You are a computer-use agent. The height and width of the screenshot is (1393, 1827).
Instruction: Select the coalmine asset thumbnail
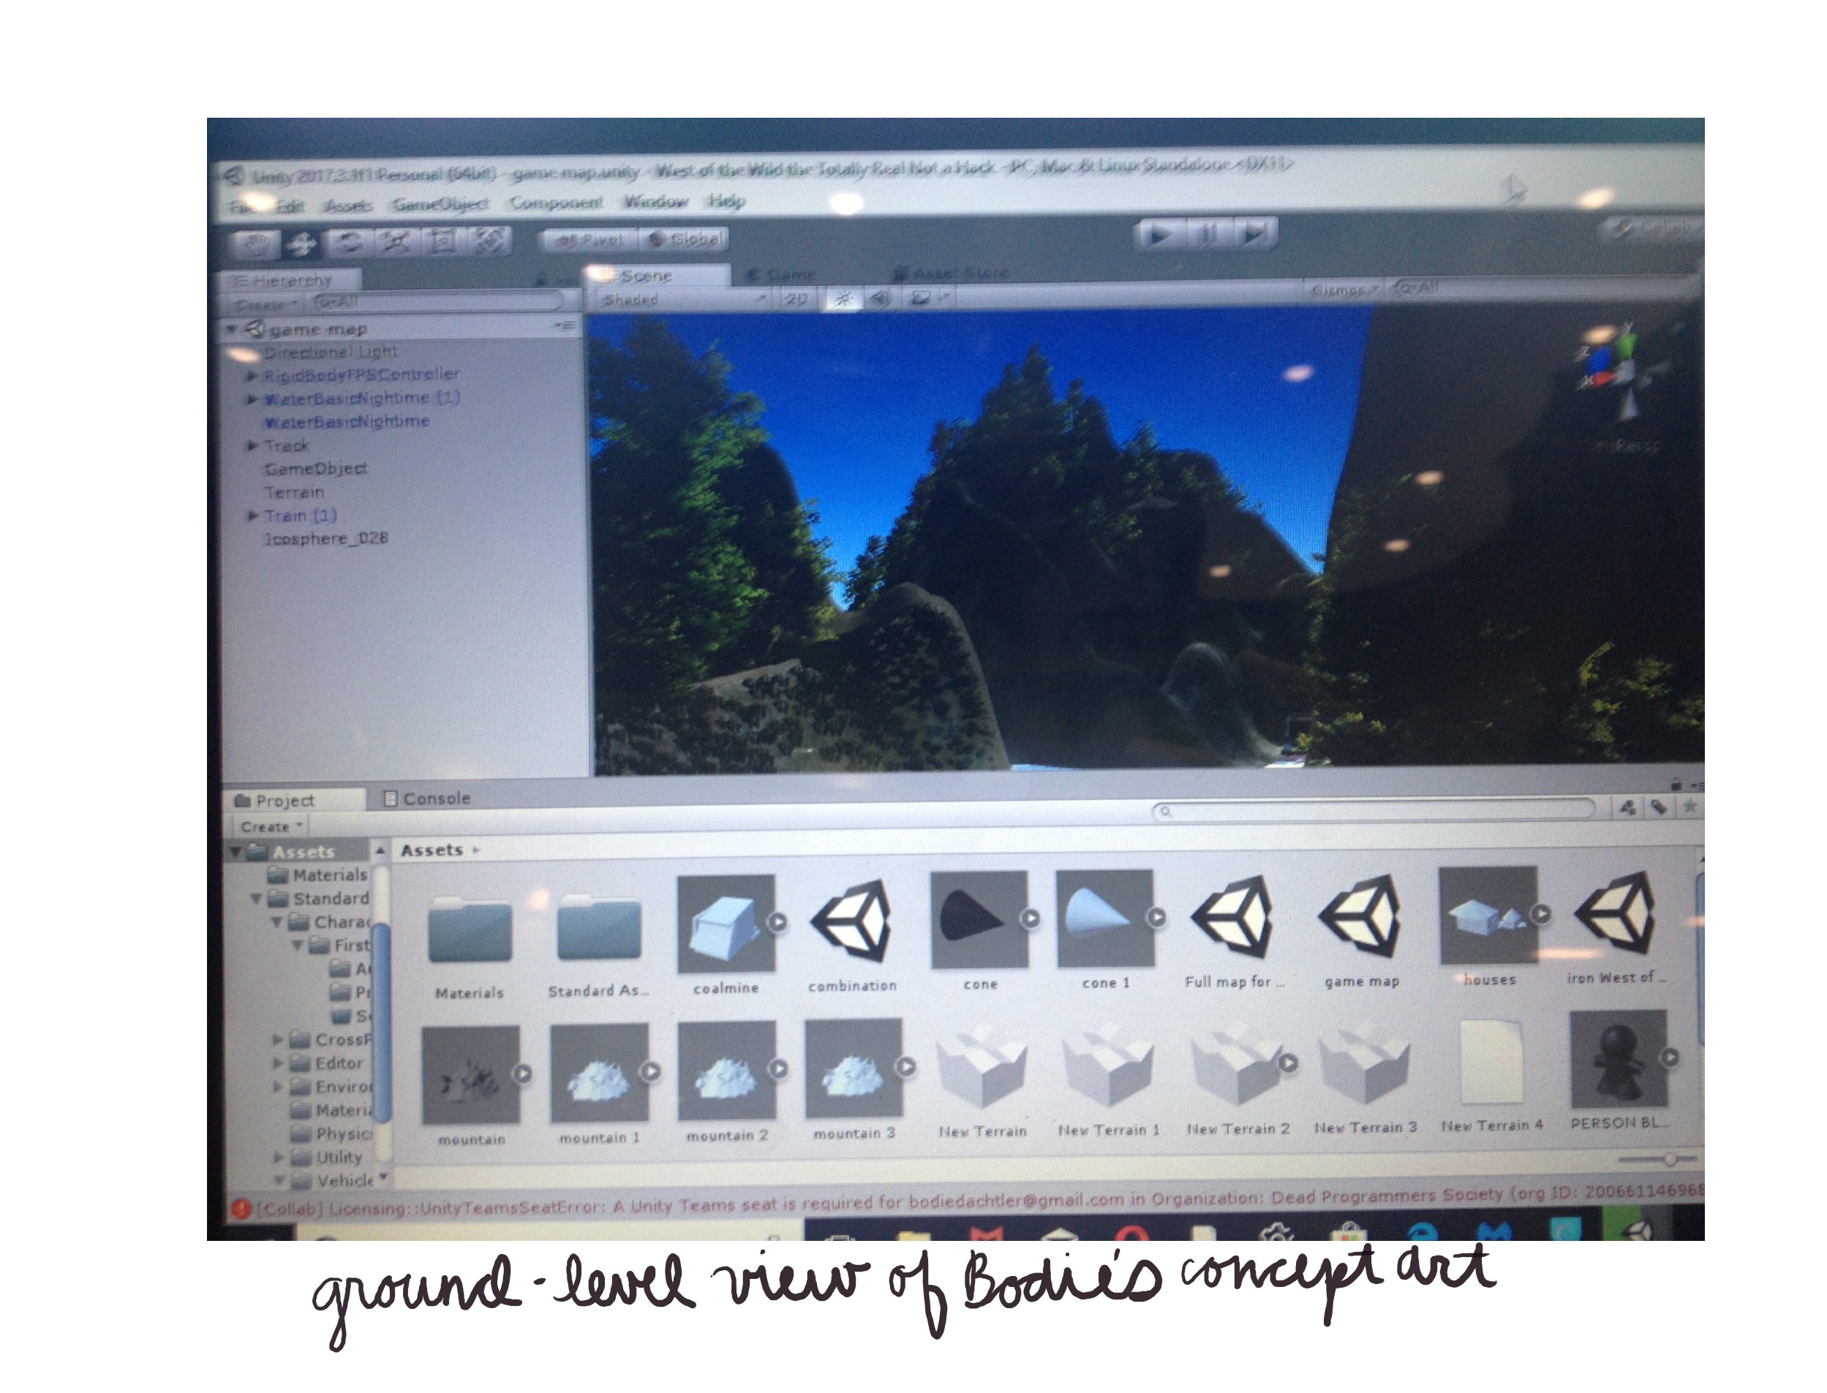[x=726, y=923]
